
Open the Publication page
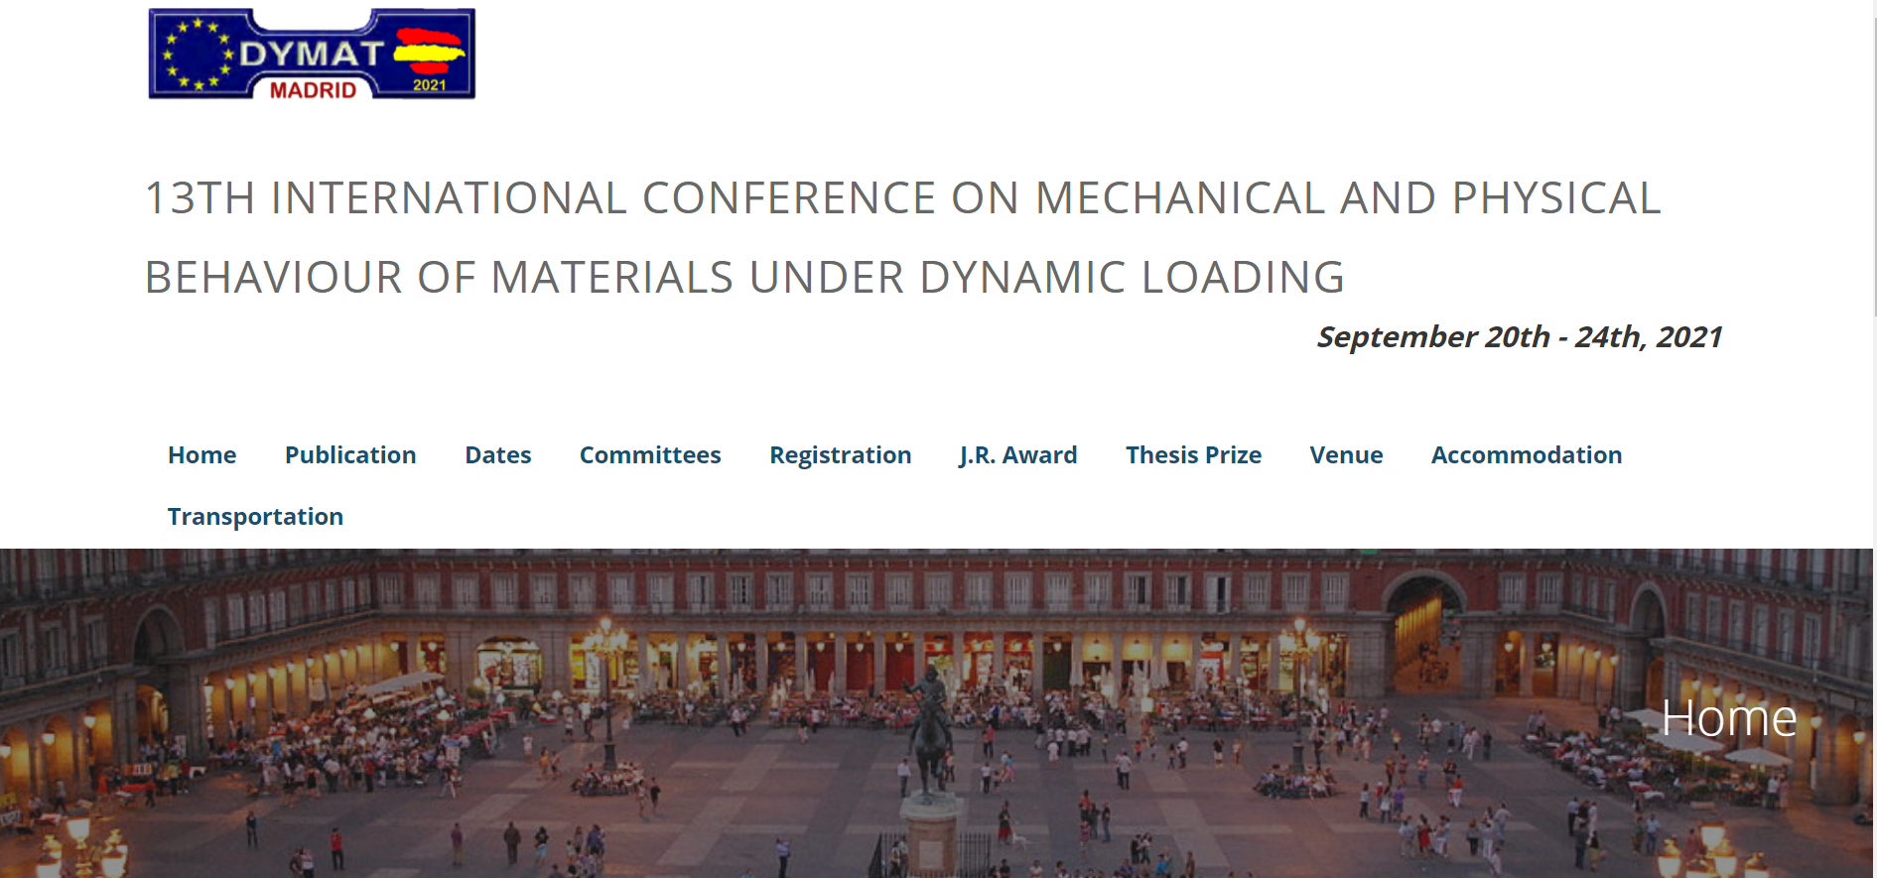(x=350, y=455)
